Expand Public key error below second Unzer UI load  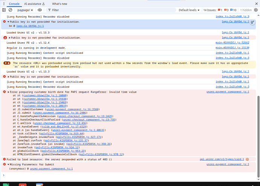click(x=8, y=77)
